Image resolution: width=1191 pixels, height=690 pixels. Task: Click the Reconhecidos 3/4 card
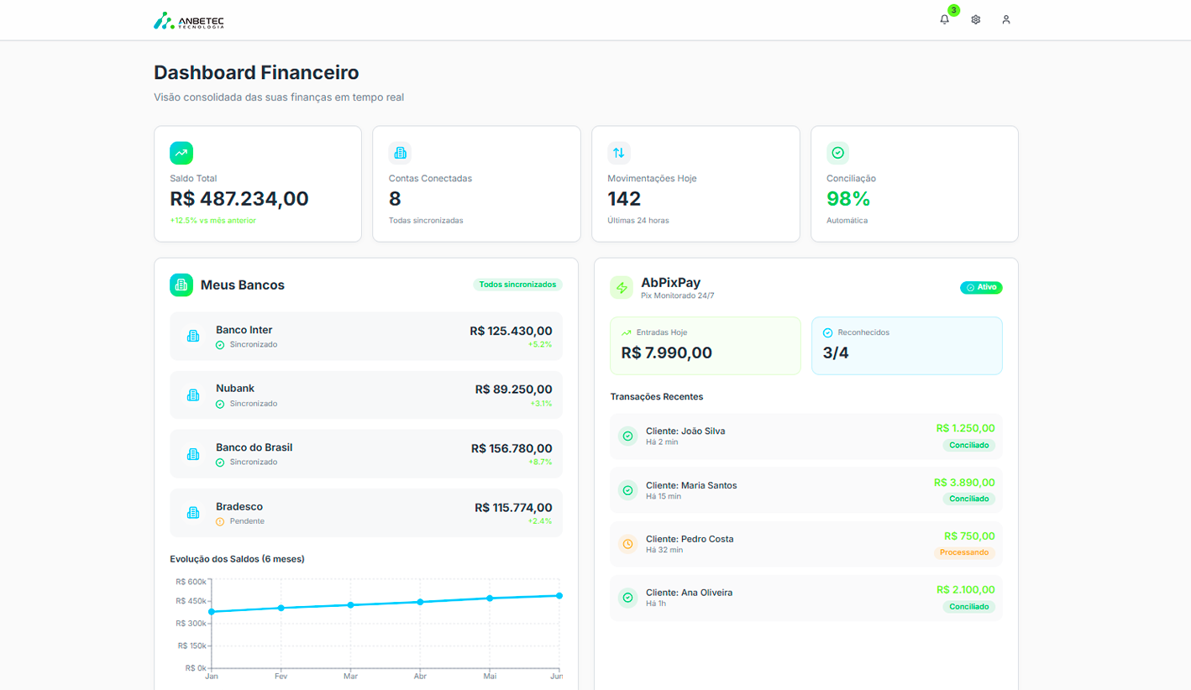click(x=906, y=346)
